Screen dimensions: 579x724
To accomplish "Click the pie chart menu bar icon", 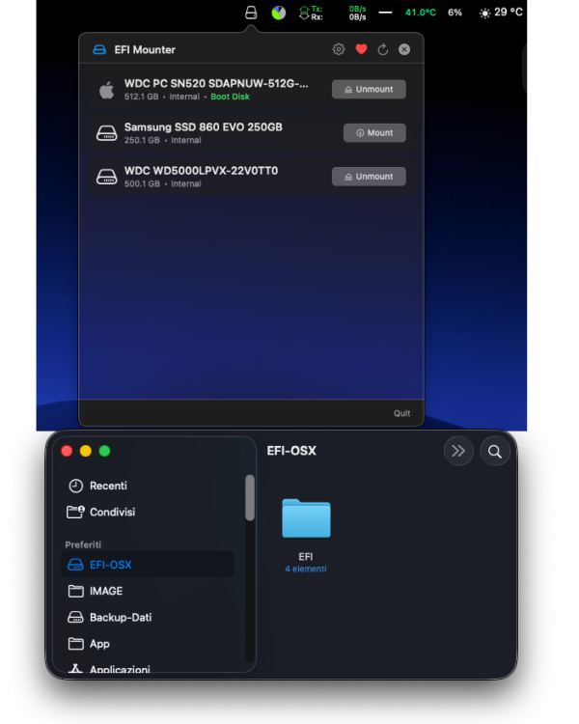I will (x=279, y=13).
